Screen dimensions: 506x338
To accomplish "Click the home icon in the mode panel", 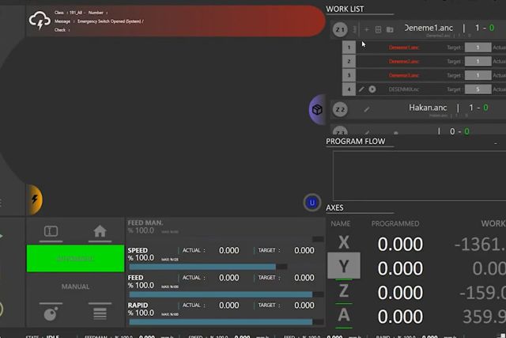I will 100,231.
